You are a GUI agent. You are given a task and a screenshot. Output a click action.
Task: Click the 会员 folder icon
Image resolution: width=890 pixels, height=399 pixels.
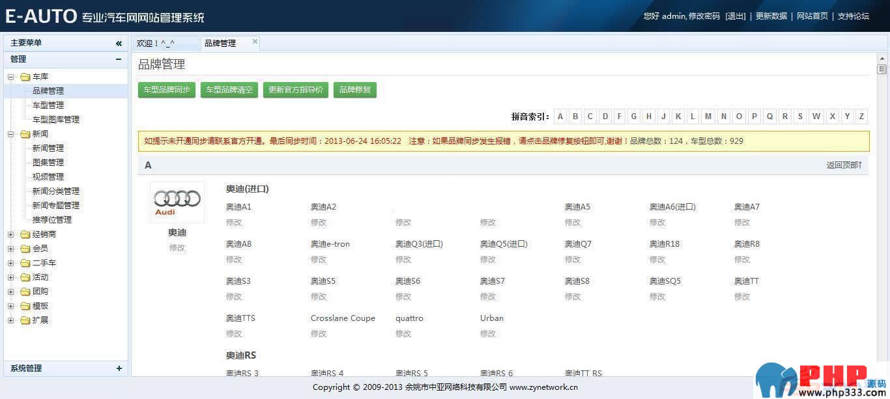pyautogui.click(x=25, y=249)
